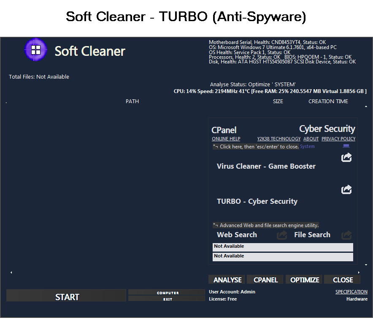The image size is (373, 323).
Task: Click the up arrow of vertical scrollbar
Action: coord(366,106)
